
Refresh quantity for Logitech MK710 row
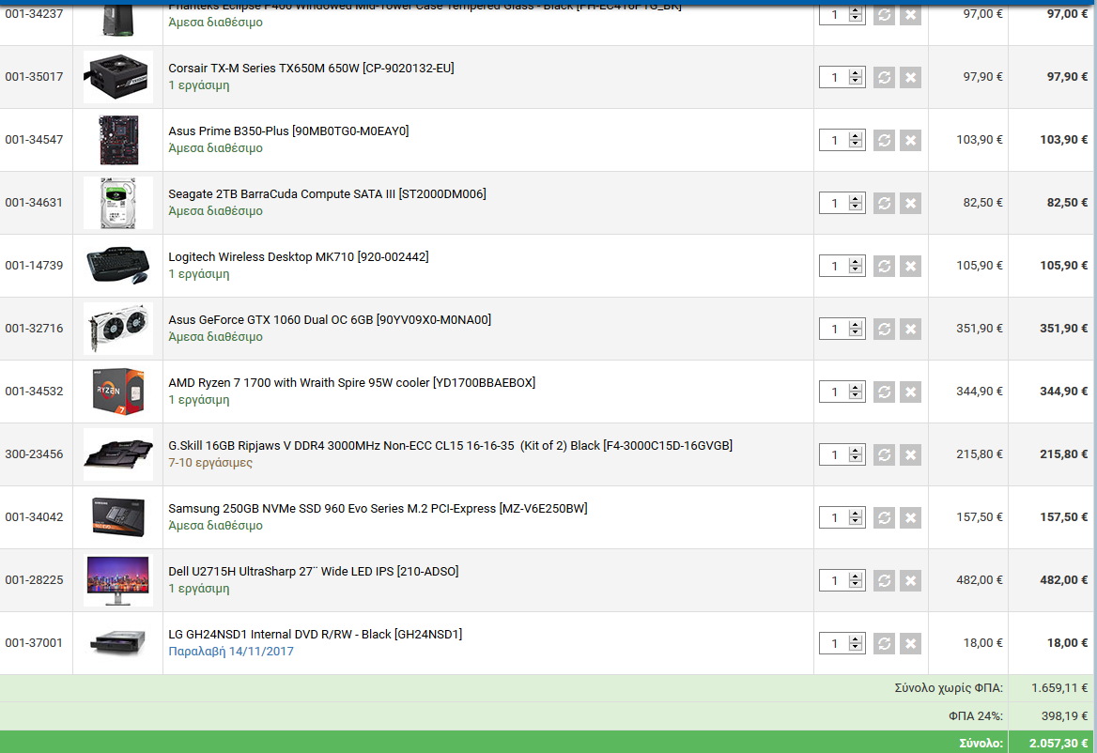(885, 266)
